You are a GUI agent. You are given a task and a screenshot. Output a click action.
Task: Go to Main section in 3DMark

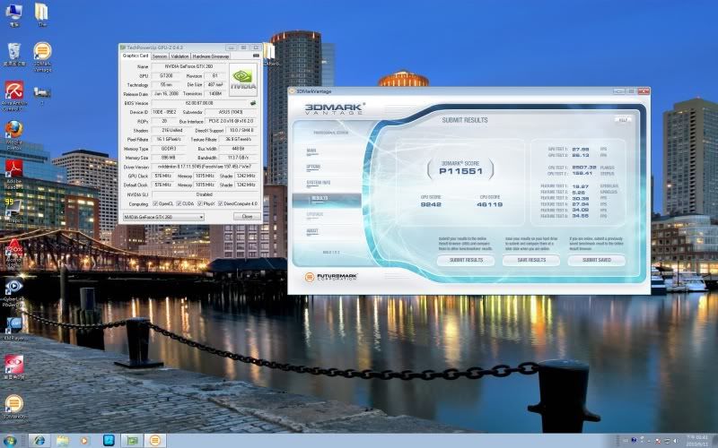311,151
